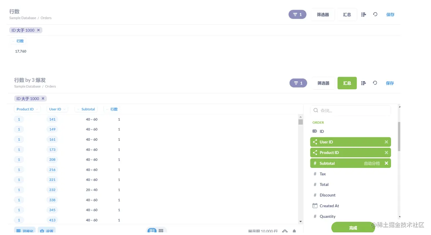Click table scrollbar down arrow
Screen dimensions: 431x235
pyautogui.click(x=301, y=221)
